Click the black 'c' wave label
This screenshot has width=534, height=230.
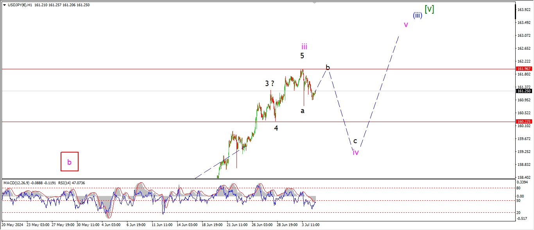click(x=355, y=141)
